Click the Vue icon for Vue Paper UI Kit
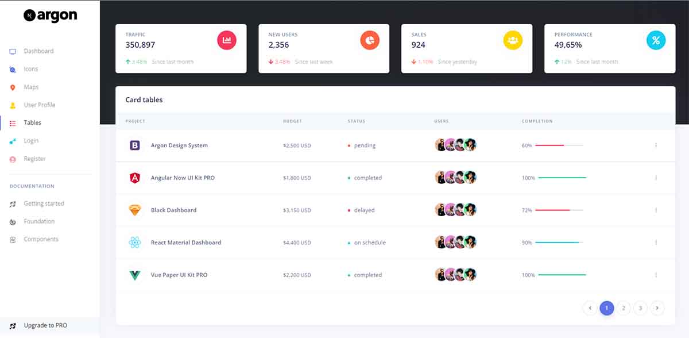The width and height of the screenshot is (689, 338). point(135,275)
